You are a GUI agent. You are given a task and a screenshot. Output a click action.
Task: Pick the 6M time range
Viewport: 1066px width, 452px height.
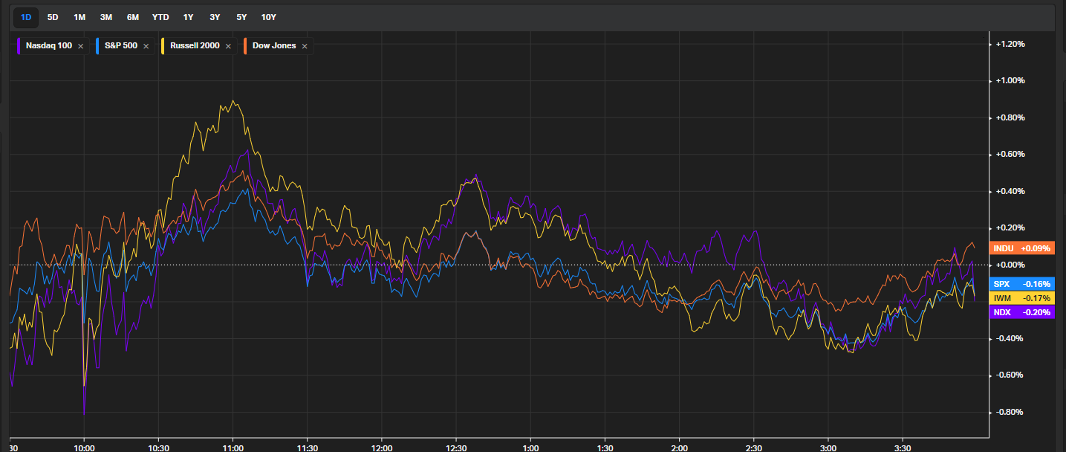(133, 16)
